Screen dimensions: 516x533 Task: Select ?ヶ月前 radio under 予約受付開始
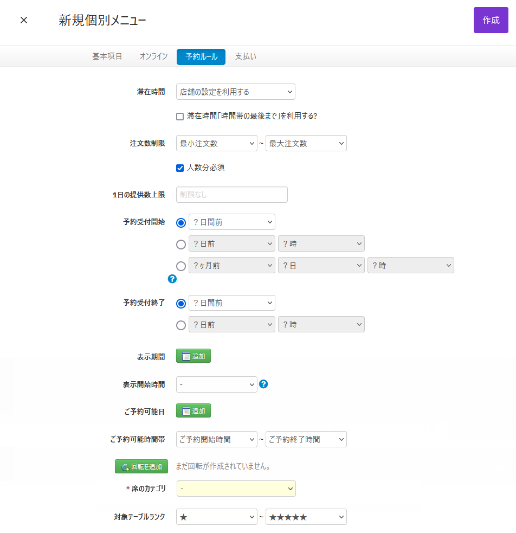181,266
